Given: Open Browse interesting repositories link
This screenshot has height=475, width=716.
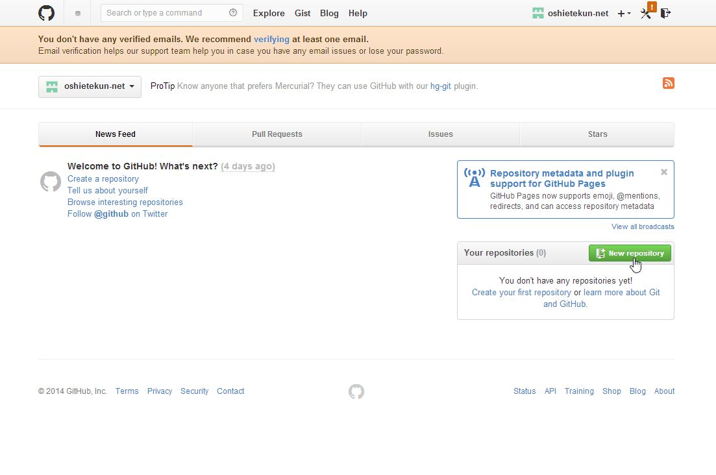Looking at the screenshot, I should point(125,202).
